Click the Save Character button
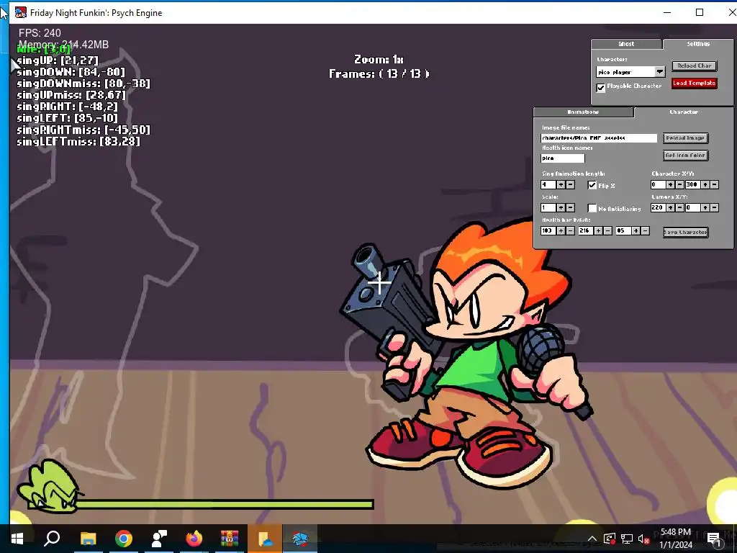 click(x=685, y=233)
